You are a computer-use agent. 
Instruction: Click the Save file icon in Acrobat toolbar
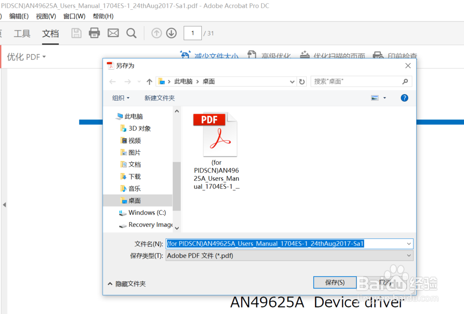tap(76, 33)
